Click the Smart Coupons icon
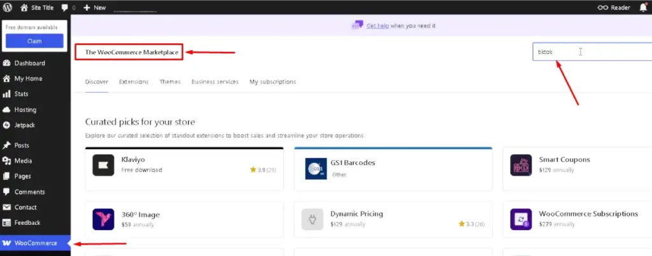The image size is (652, 256). point(521,165)
